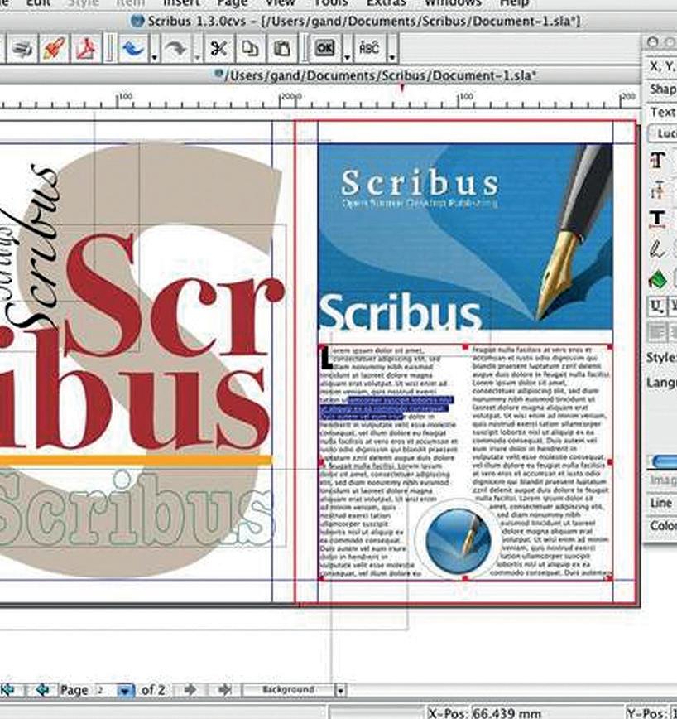This screenshot has height=719, width=677.
Task: Click the Paste clipboard icon
Action: coord(281,48)
